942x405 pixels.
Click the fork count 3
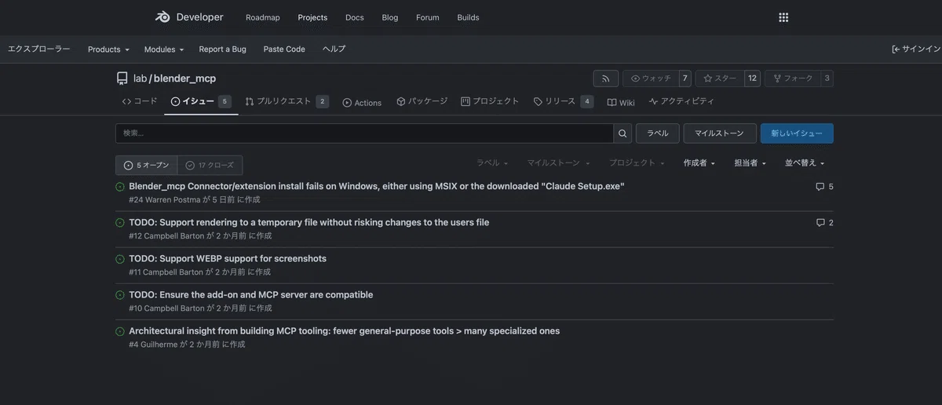point(827,78)
